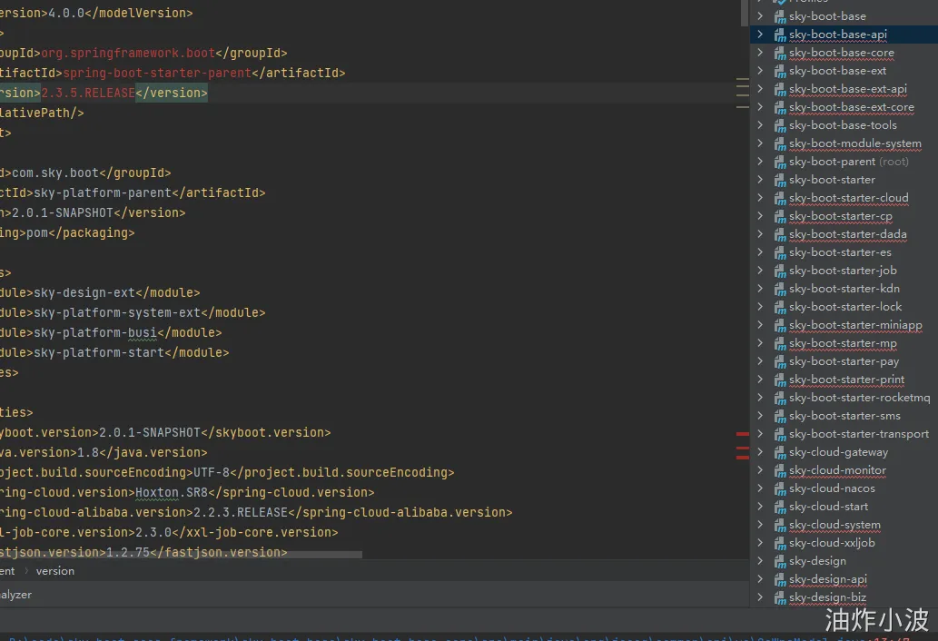The image size is (938, 641).
Task: Expand the sky-cloud-xxljob node
Action: coord(760,542)
